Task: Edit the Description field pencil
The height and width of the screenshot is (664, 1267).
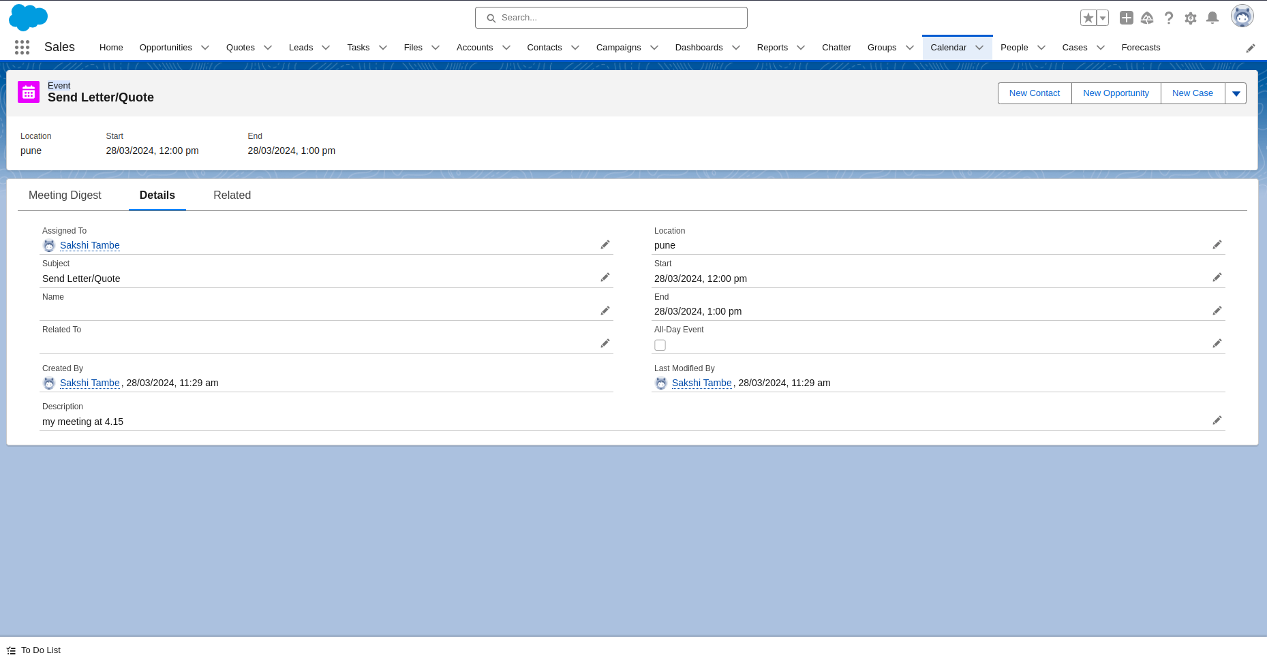Action: (1217, 420)
